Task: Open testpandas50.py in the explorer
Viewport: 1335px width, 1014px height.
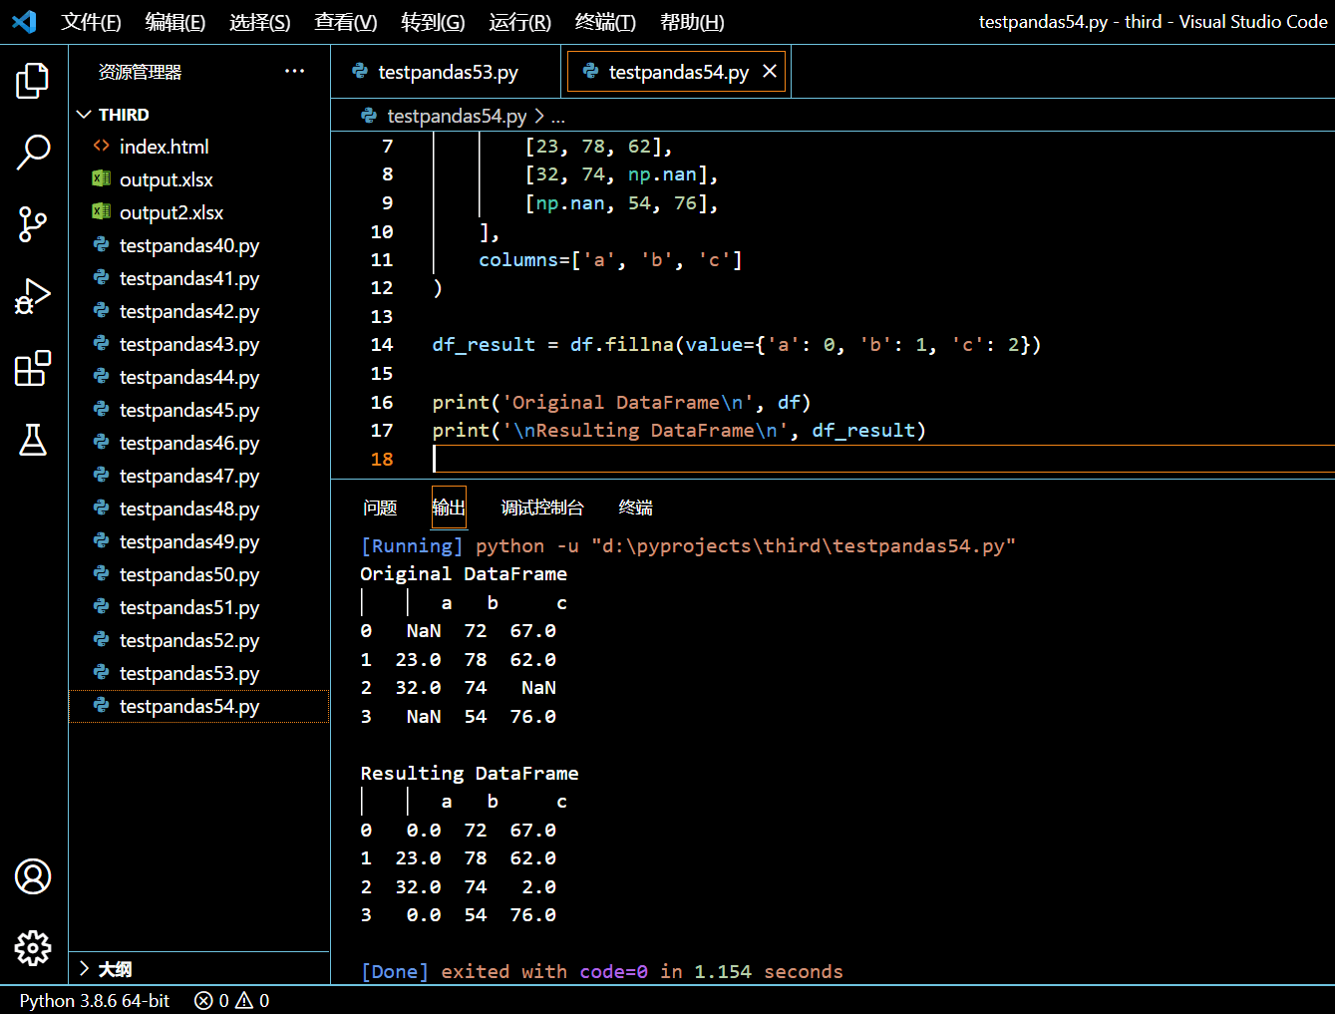Action: coord(199,574)
